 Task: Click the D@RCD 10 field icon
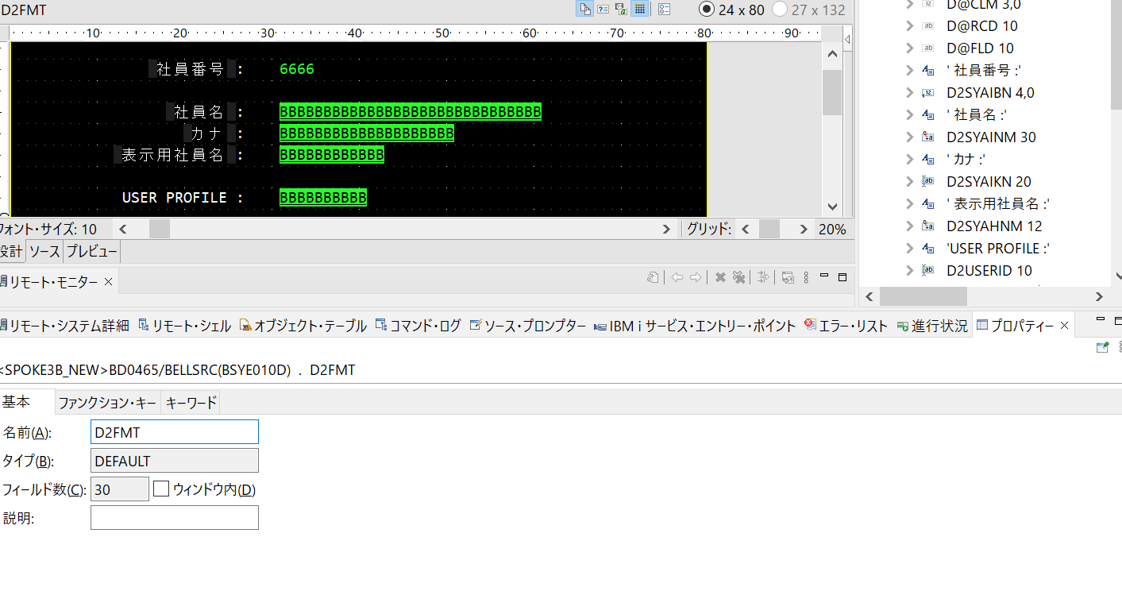pyautogui.click(x=927, y=26)
